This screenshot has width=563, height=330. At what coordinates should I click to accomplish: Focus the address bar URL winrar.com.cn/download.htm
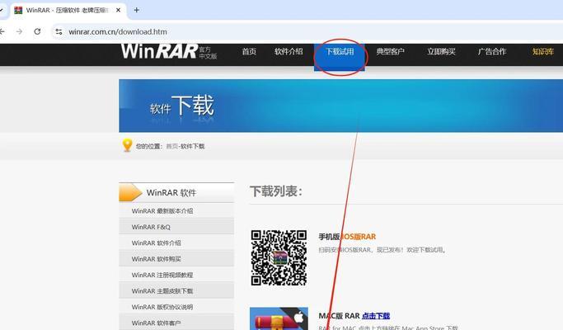point(118,31)
